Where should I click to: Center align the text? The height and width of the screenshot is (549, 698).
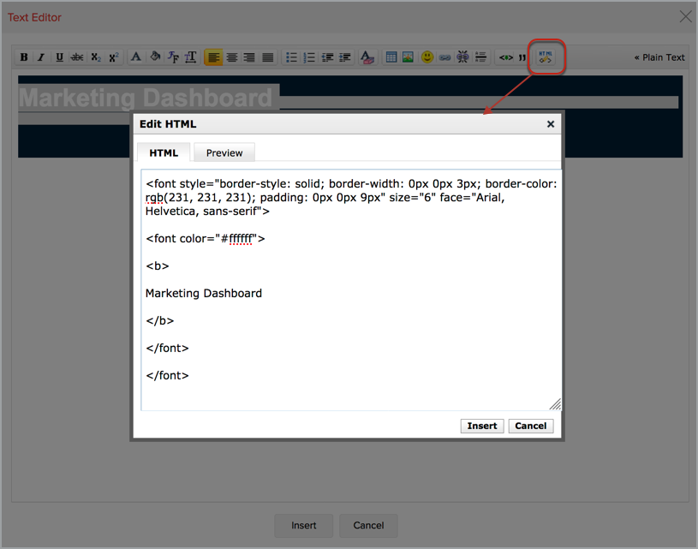pos(232,57)
